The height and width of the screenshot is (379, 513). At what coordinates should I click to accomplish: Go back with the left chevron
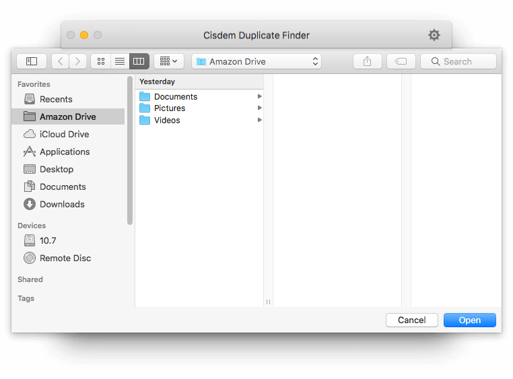60,61
